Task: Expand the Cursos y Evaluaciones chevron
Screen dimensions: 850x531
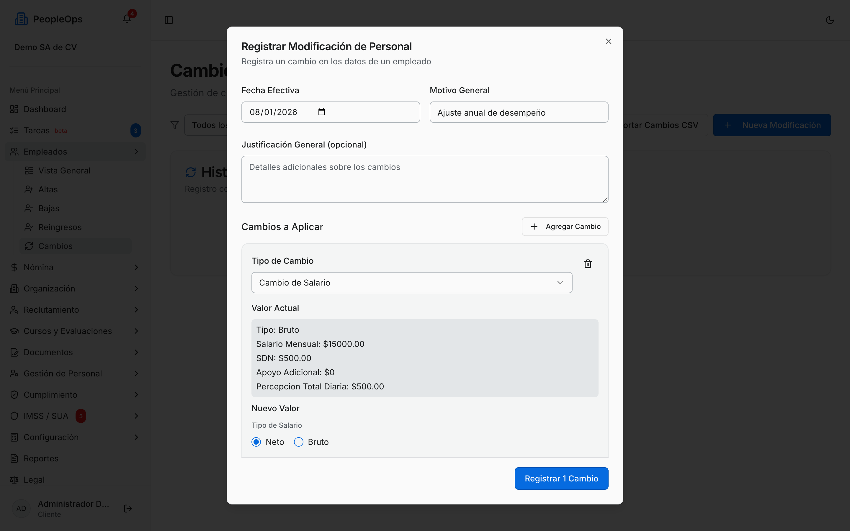Action: click(136, 331)
